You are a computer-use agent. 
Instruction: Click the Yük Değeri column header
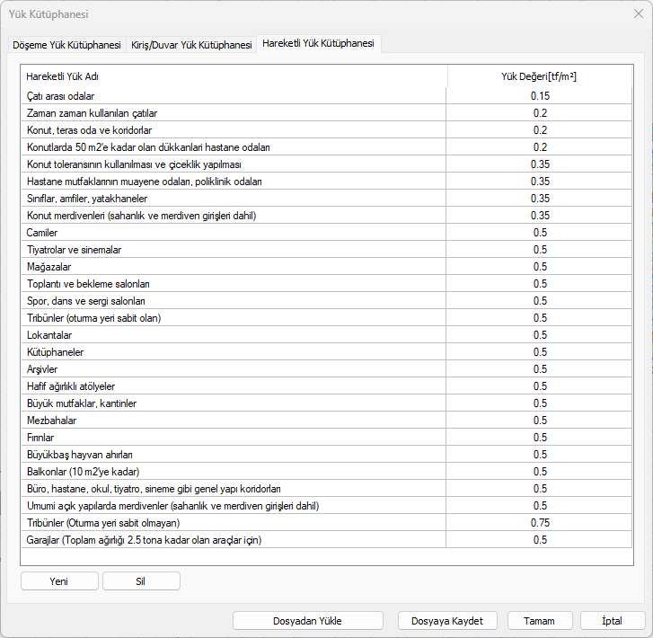click(539, 76)
